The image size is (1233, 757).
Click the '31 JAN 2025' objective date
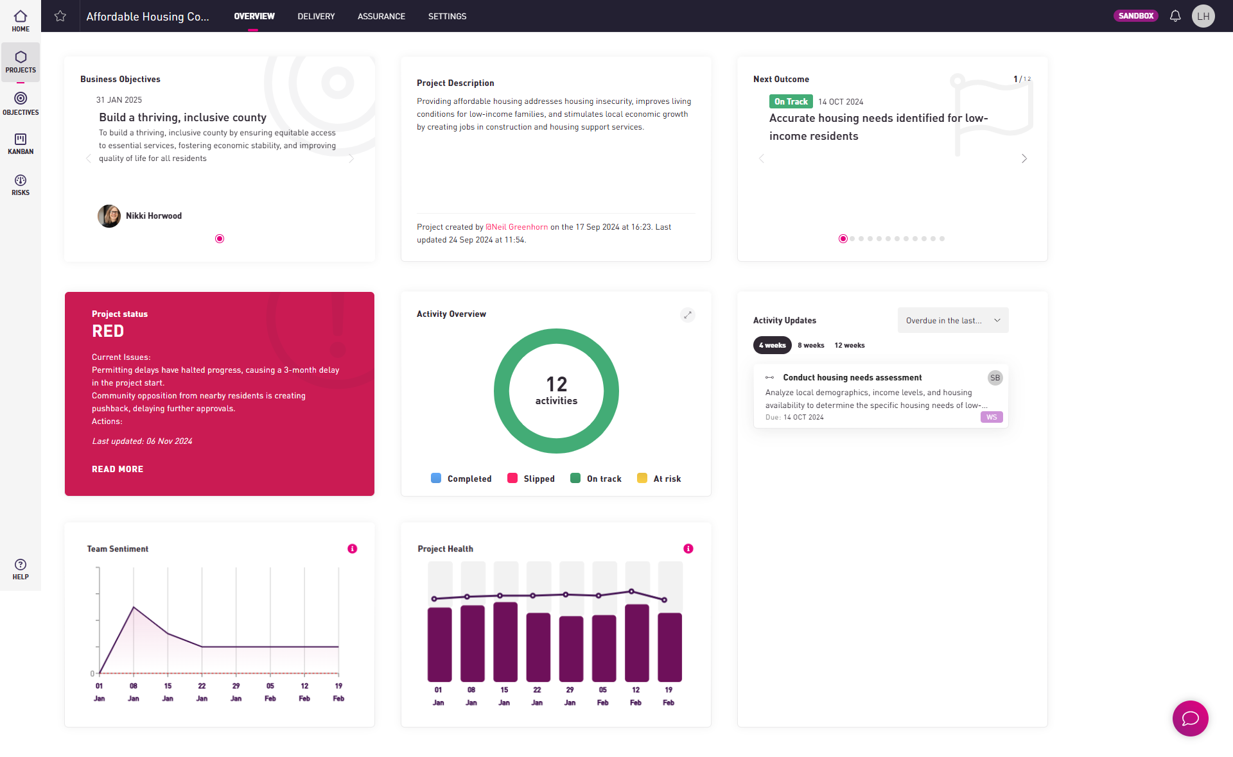point(119,99)
